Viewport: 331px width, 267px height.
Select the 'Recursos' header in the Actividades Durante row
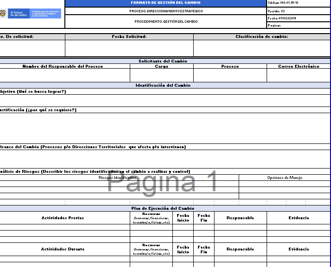pos(151,249)
